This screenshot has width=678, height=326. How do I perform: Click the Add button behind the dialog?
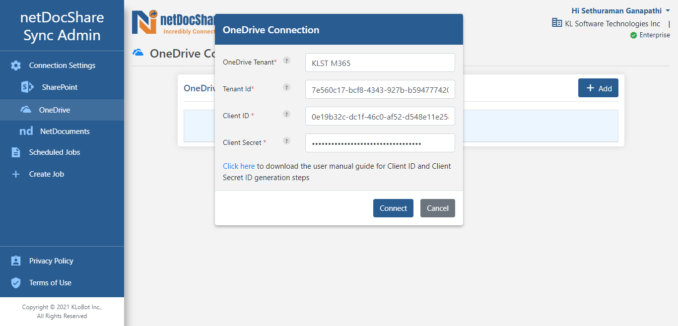[x=598, y=88]
